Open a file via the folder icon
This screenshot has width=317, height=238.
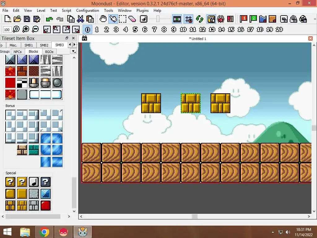point(17,19)
